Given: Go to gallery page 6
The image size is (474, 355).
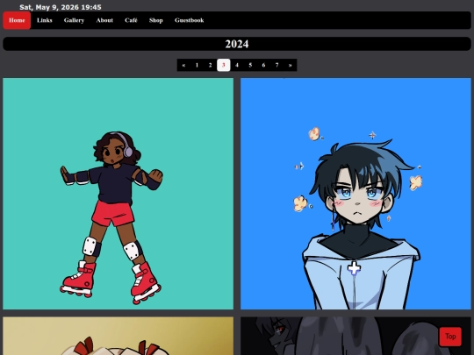Looking at the screenshot, I should 263,65.
